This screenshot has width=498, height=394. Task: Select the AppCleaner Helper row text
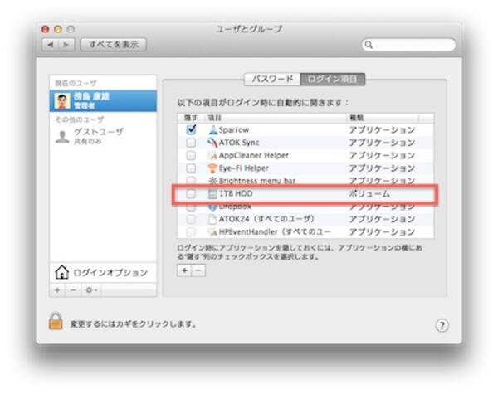point(254,156)
